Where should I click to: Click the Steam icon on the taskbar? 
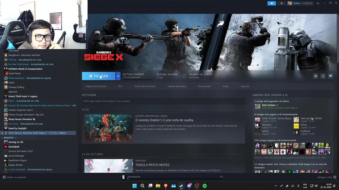pos(181,186)
